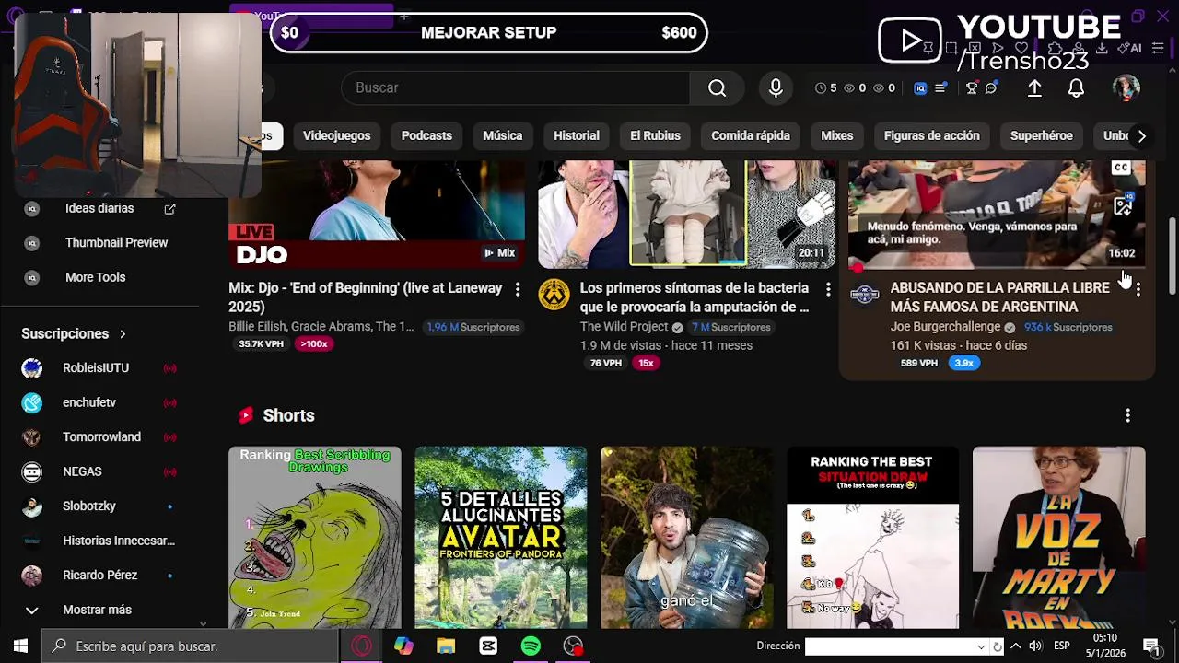This screenshot has height=663, width=1179.
Task: Click in the Buscar search field
Action: click(516, 87)
